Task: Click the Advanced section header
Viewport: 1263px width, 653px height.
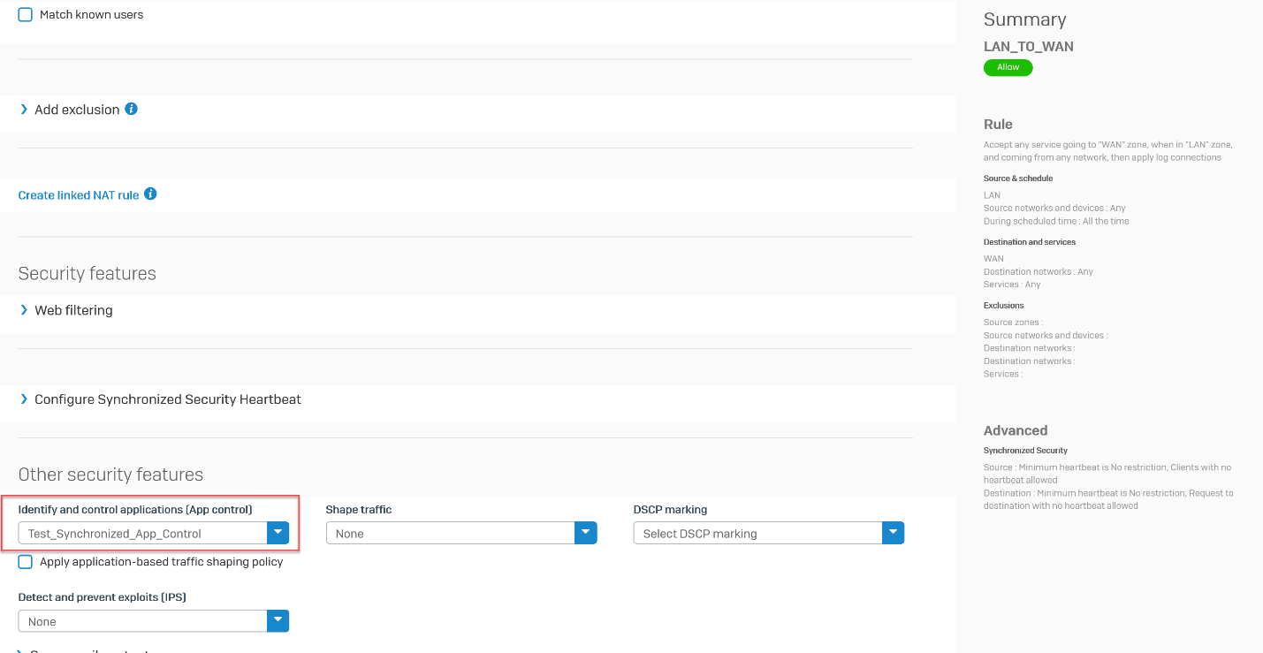Action: [x=1016, y=430]
